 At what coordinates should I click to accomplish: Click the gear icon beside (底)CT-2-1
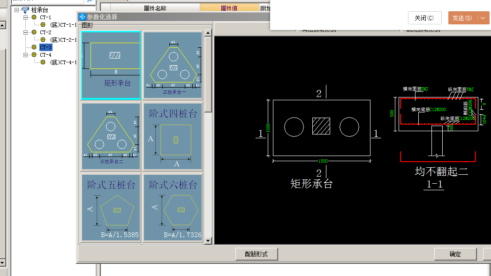point(43,40)
